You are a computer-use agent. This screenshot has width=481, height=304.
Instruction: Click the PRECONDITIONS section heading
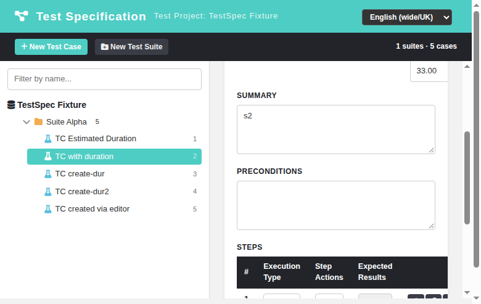coord(269,171)
